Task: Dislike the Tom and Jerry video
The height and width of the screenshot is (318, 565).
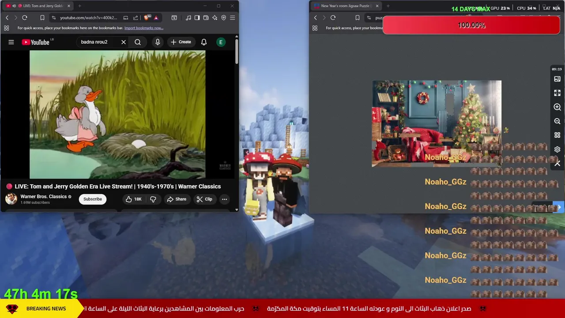Action: [153, 199]
